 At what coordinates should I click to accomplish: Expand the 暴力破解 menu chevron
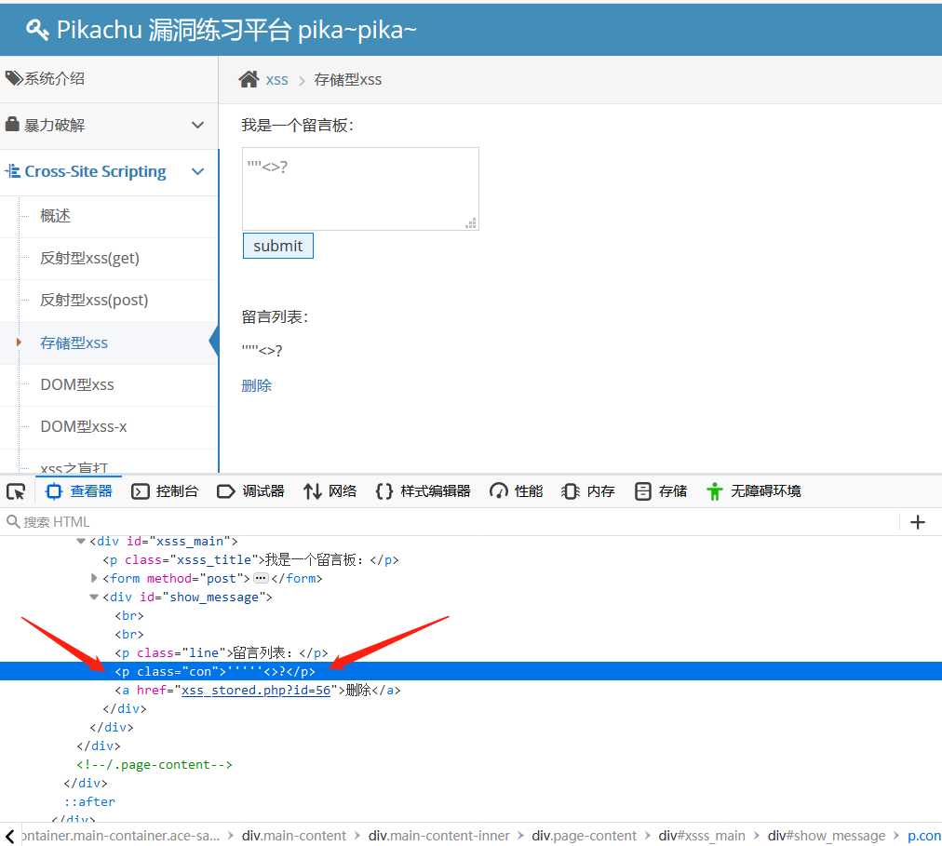(197, 125)
